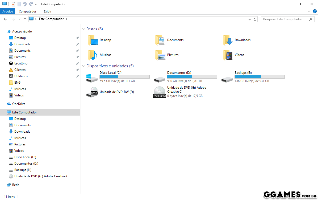Open the Disco Local (C:) drive icon
318x200 pixels.
pyautogui.click(x=92, y=77)
